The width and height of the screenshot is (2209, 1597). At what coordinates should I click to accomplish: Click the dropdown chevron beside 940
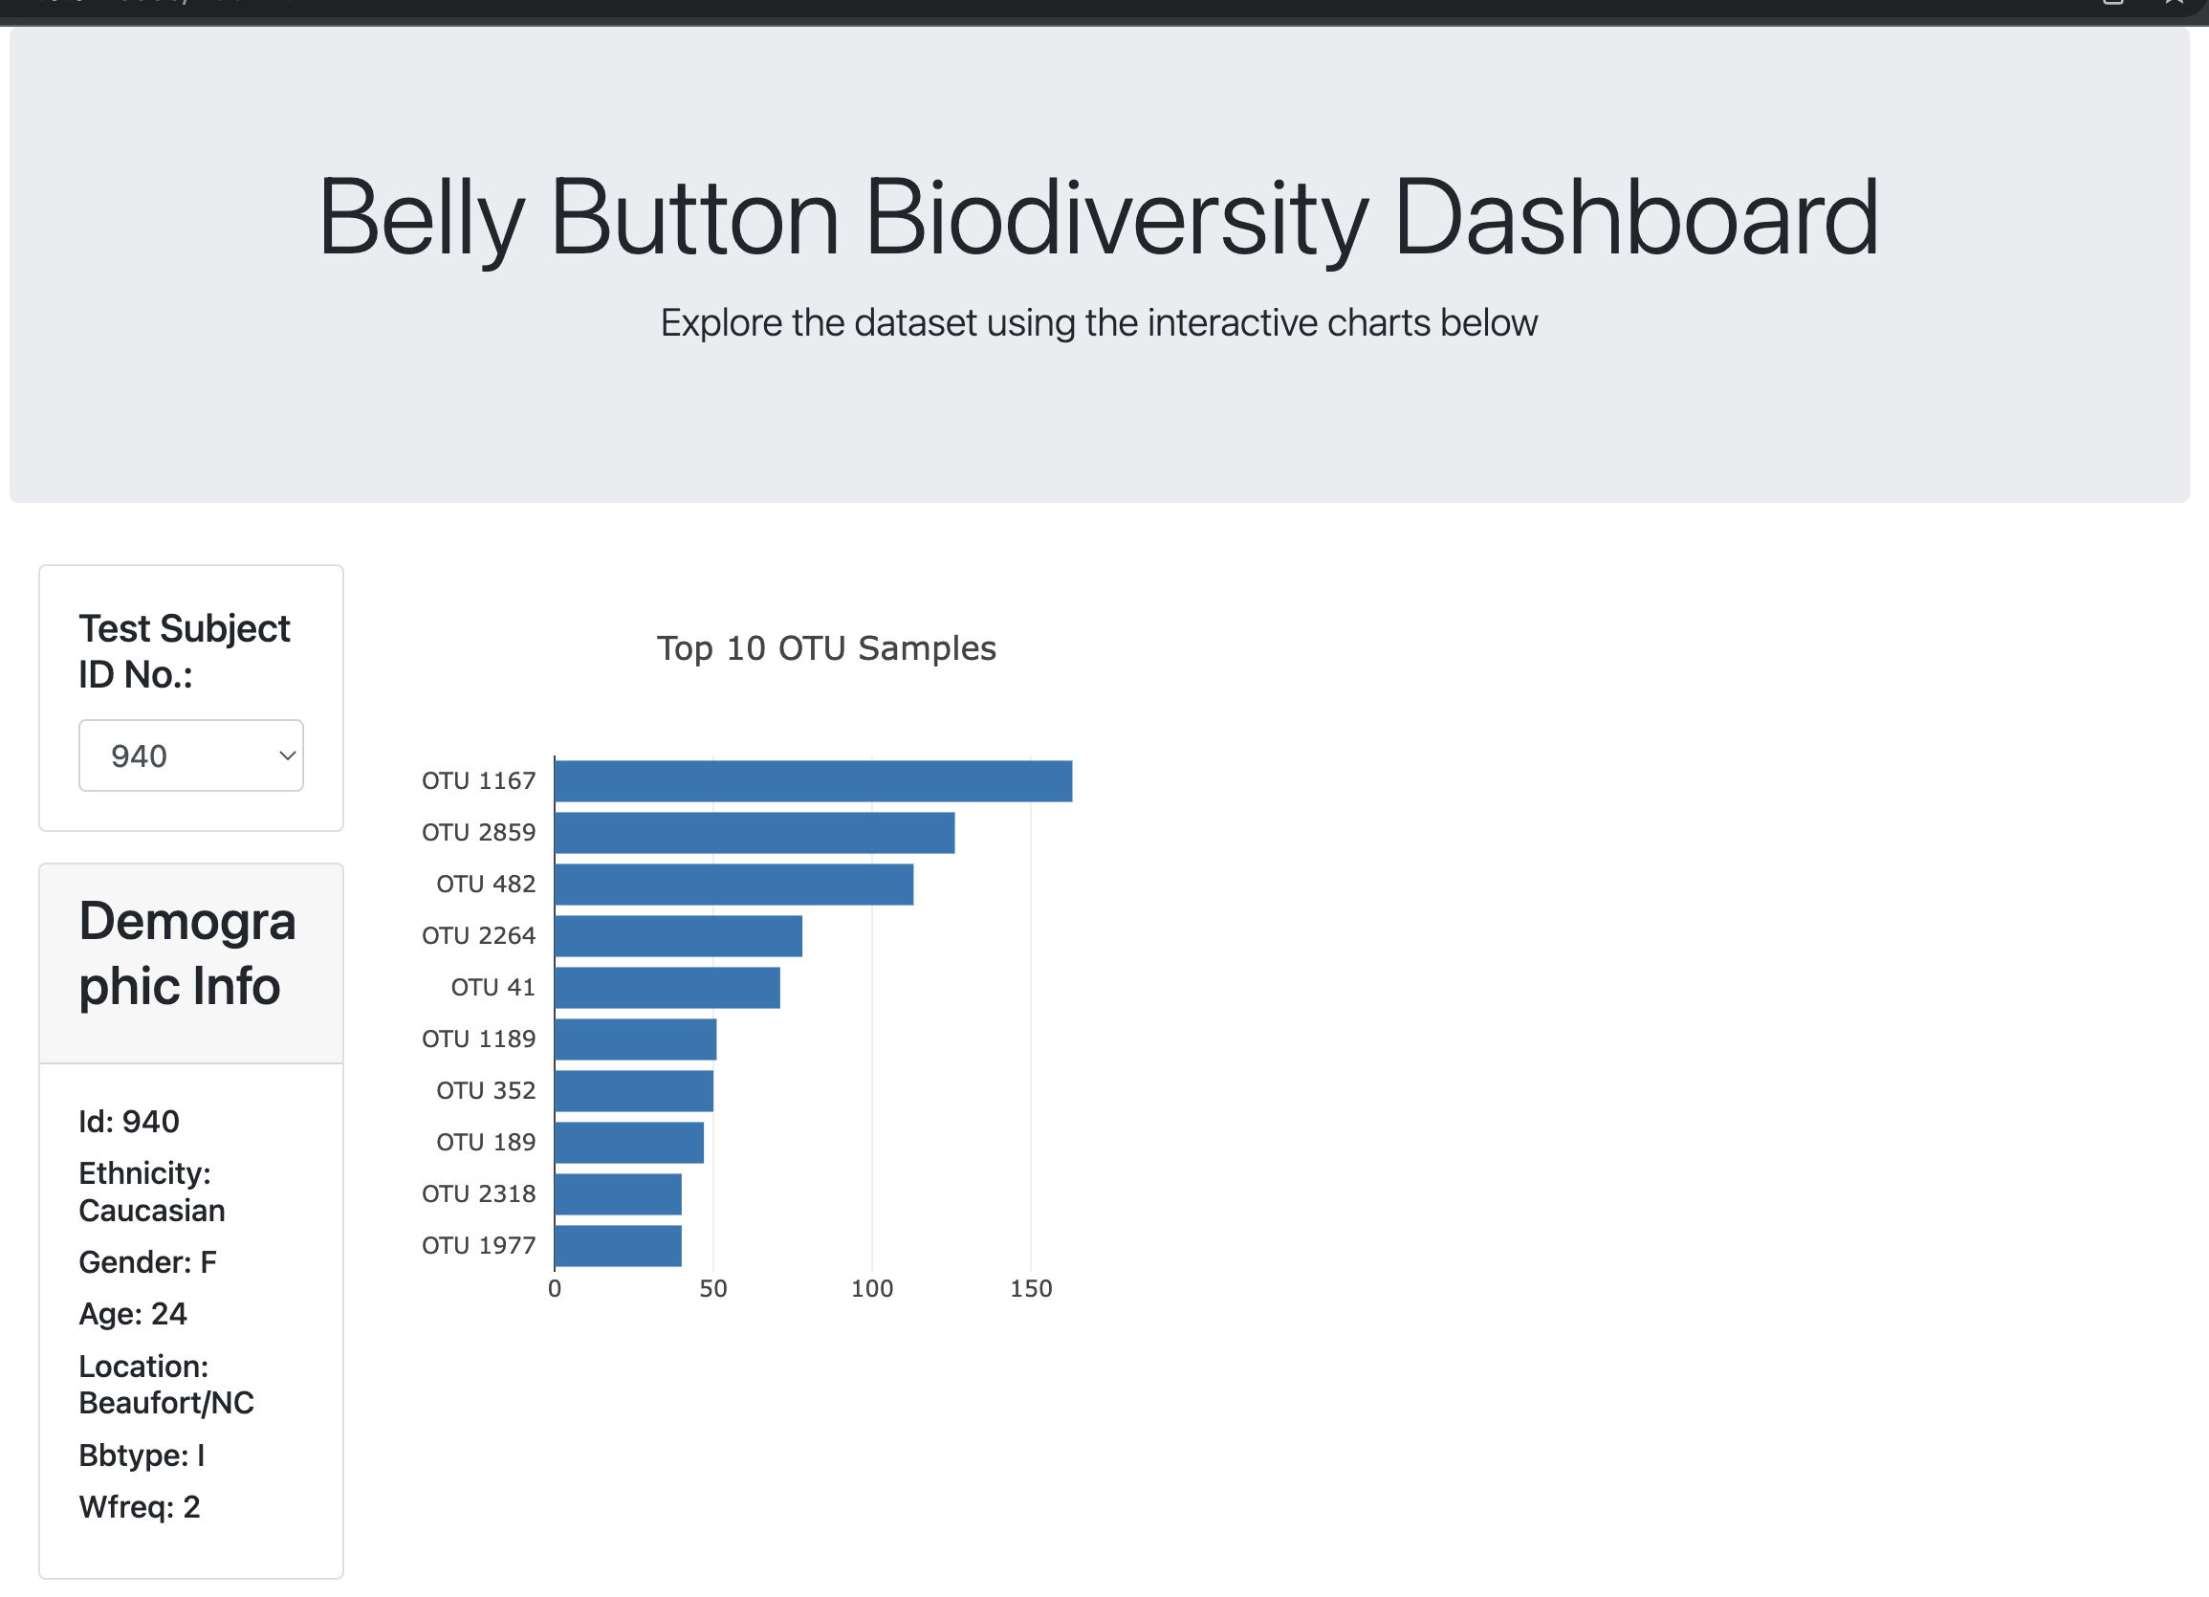point(286,755)
